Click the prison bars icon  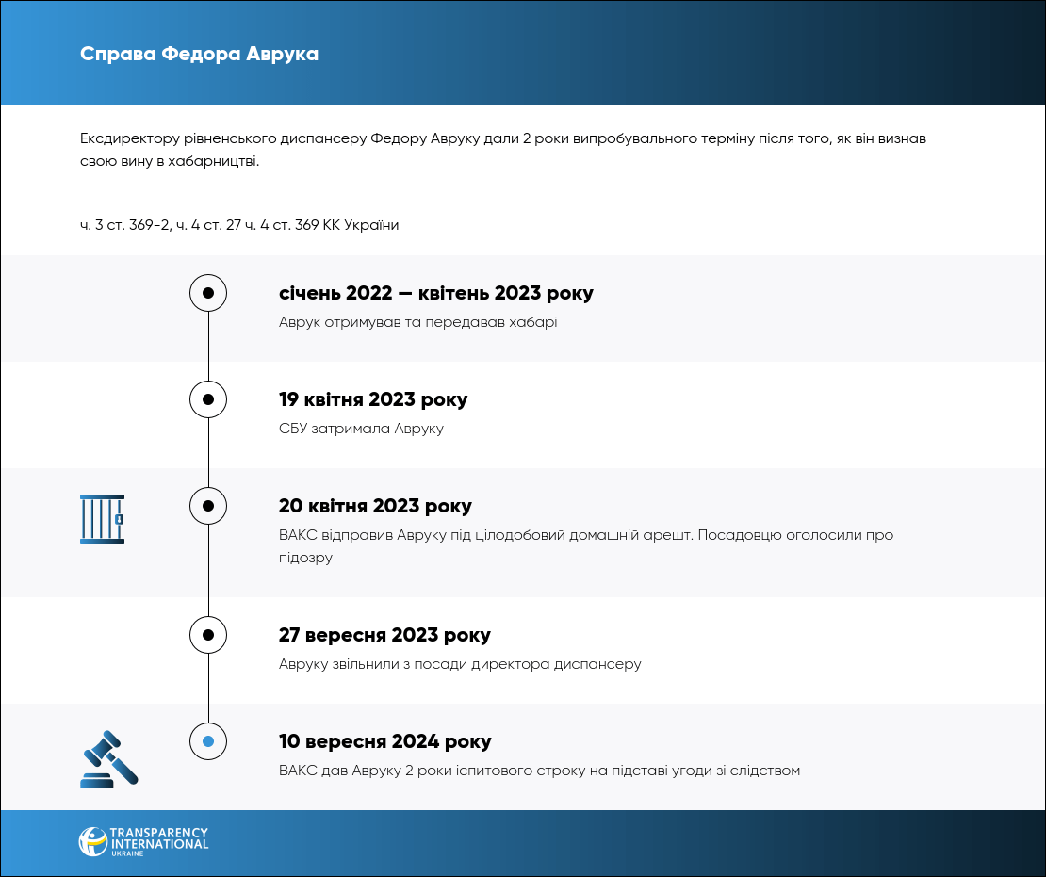click(x=102, y=518)
